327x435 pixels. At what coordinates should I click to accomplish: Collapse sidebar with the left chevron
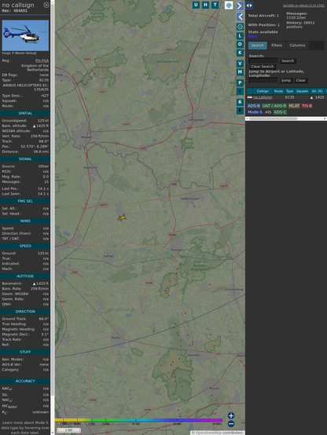click(240, 17)
